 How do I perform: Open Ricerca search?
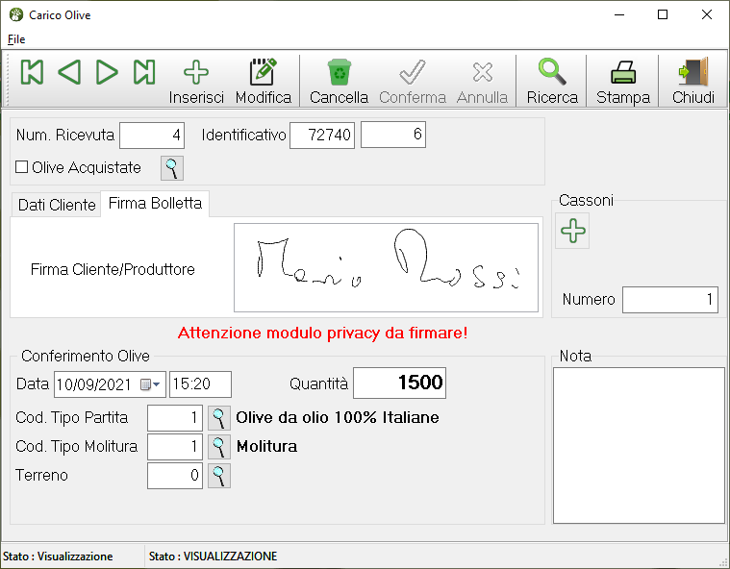[x=552, y=82]
